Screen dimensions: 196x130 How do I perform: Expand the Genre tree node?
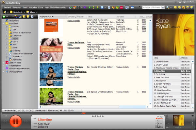[x=6, y=41]
